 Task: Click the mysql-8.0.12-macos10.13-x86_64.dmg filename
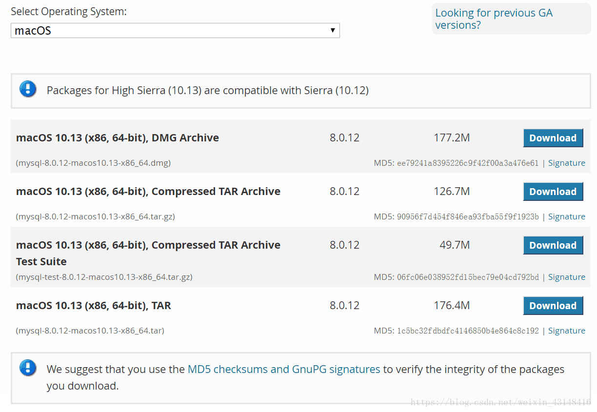93,163
